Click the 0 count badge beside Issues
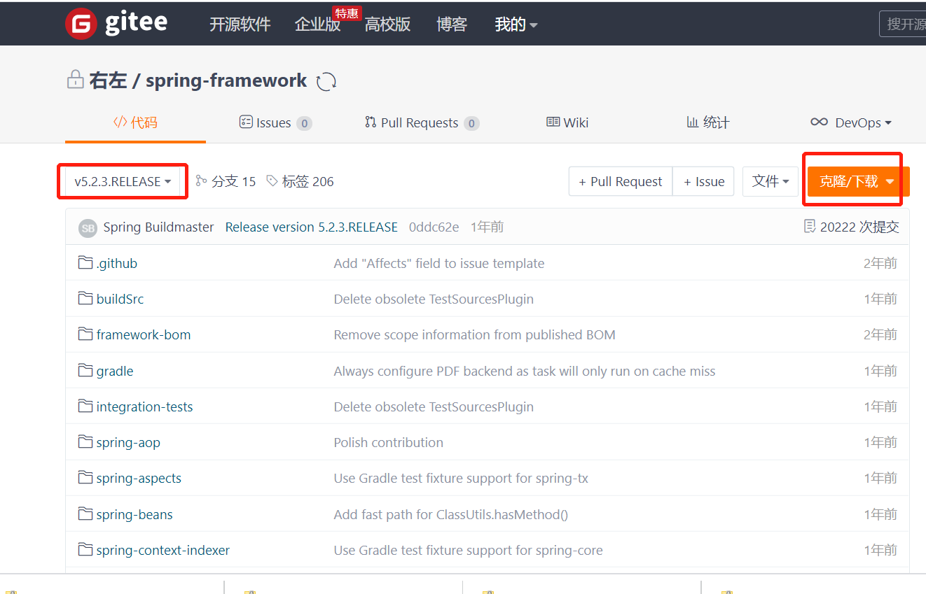 pos(304,124)
